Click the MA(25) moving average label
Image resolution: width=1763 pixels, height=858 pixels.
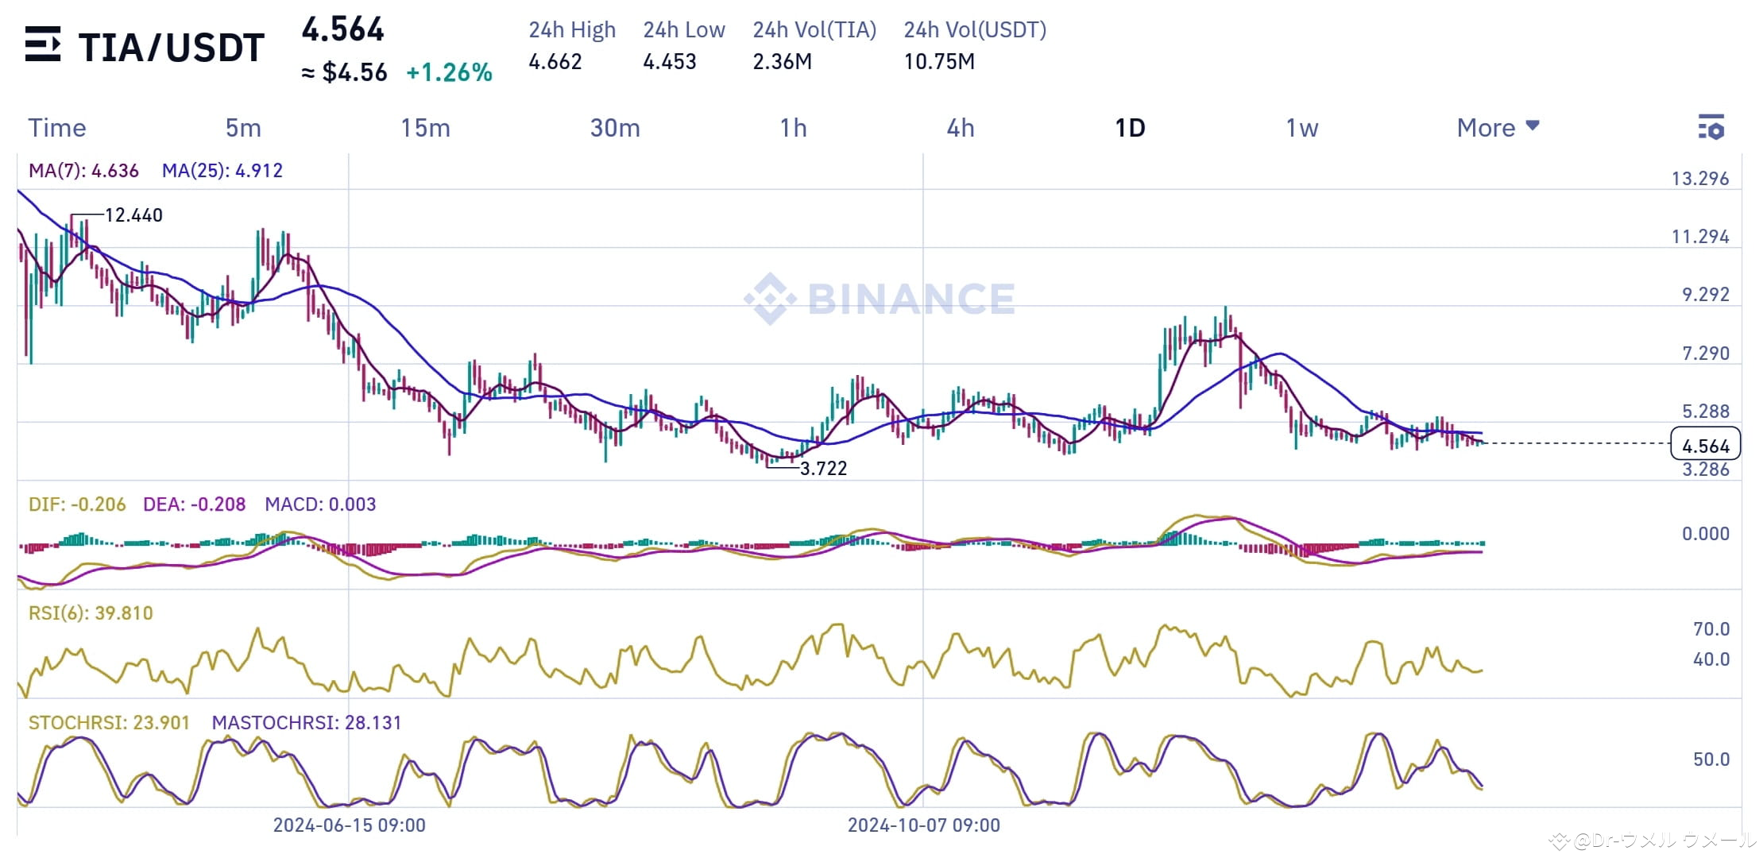pyautogui.click(x=222, y=169)
